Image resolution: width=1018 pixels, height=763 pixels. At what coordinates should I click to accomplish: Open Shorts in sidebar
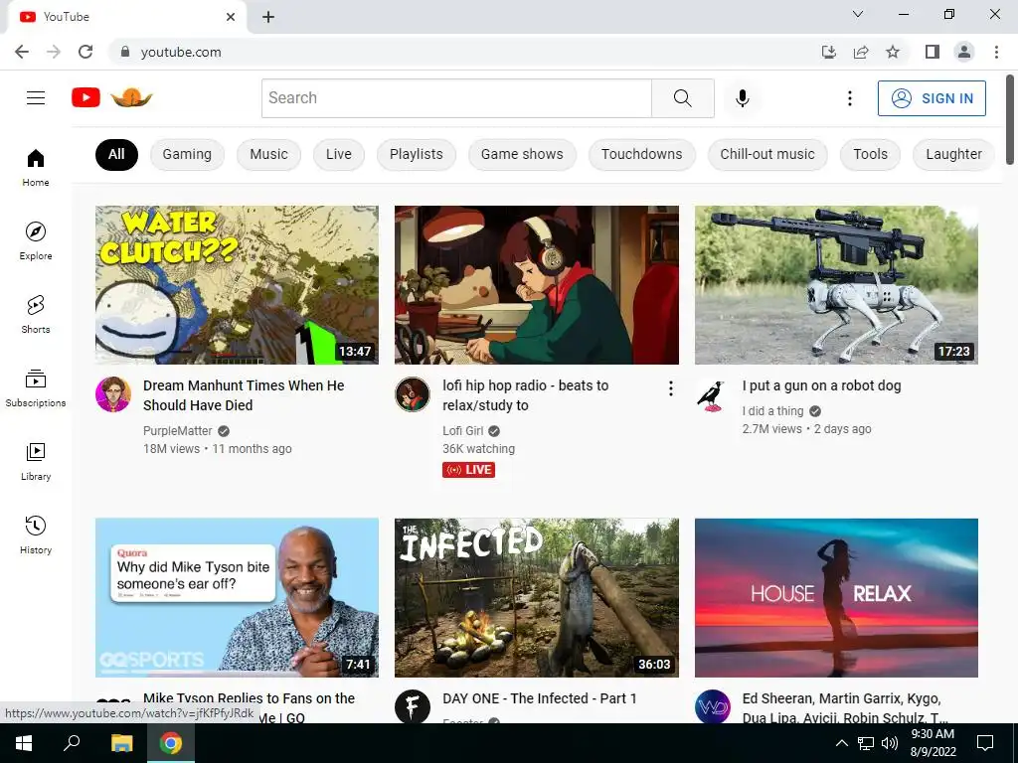[36, 314]
